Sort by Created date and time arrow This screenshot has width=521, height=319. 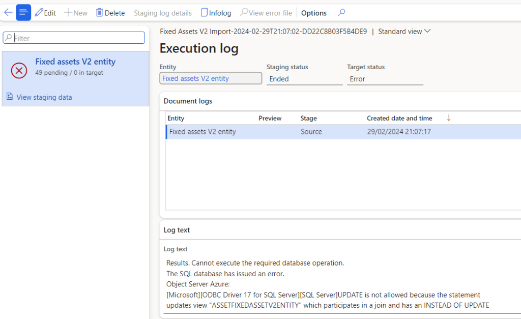pyautogui.click(x=448, y=118)
